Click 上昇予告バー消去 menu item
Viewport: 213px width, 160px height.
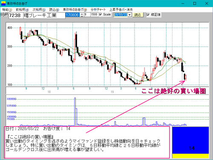pos(121,10)
